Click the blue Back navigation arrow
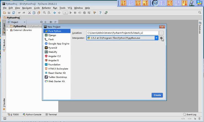Screen dimensions: 204x122 (55, 13)
